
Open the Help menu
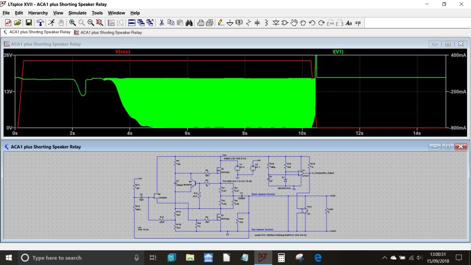(x=135, y=13)
